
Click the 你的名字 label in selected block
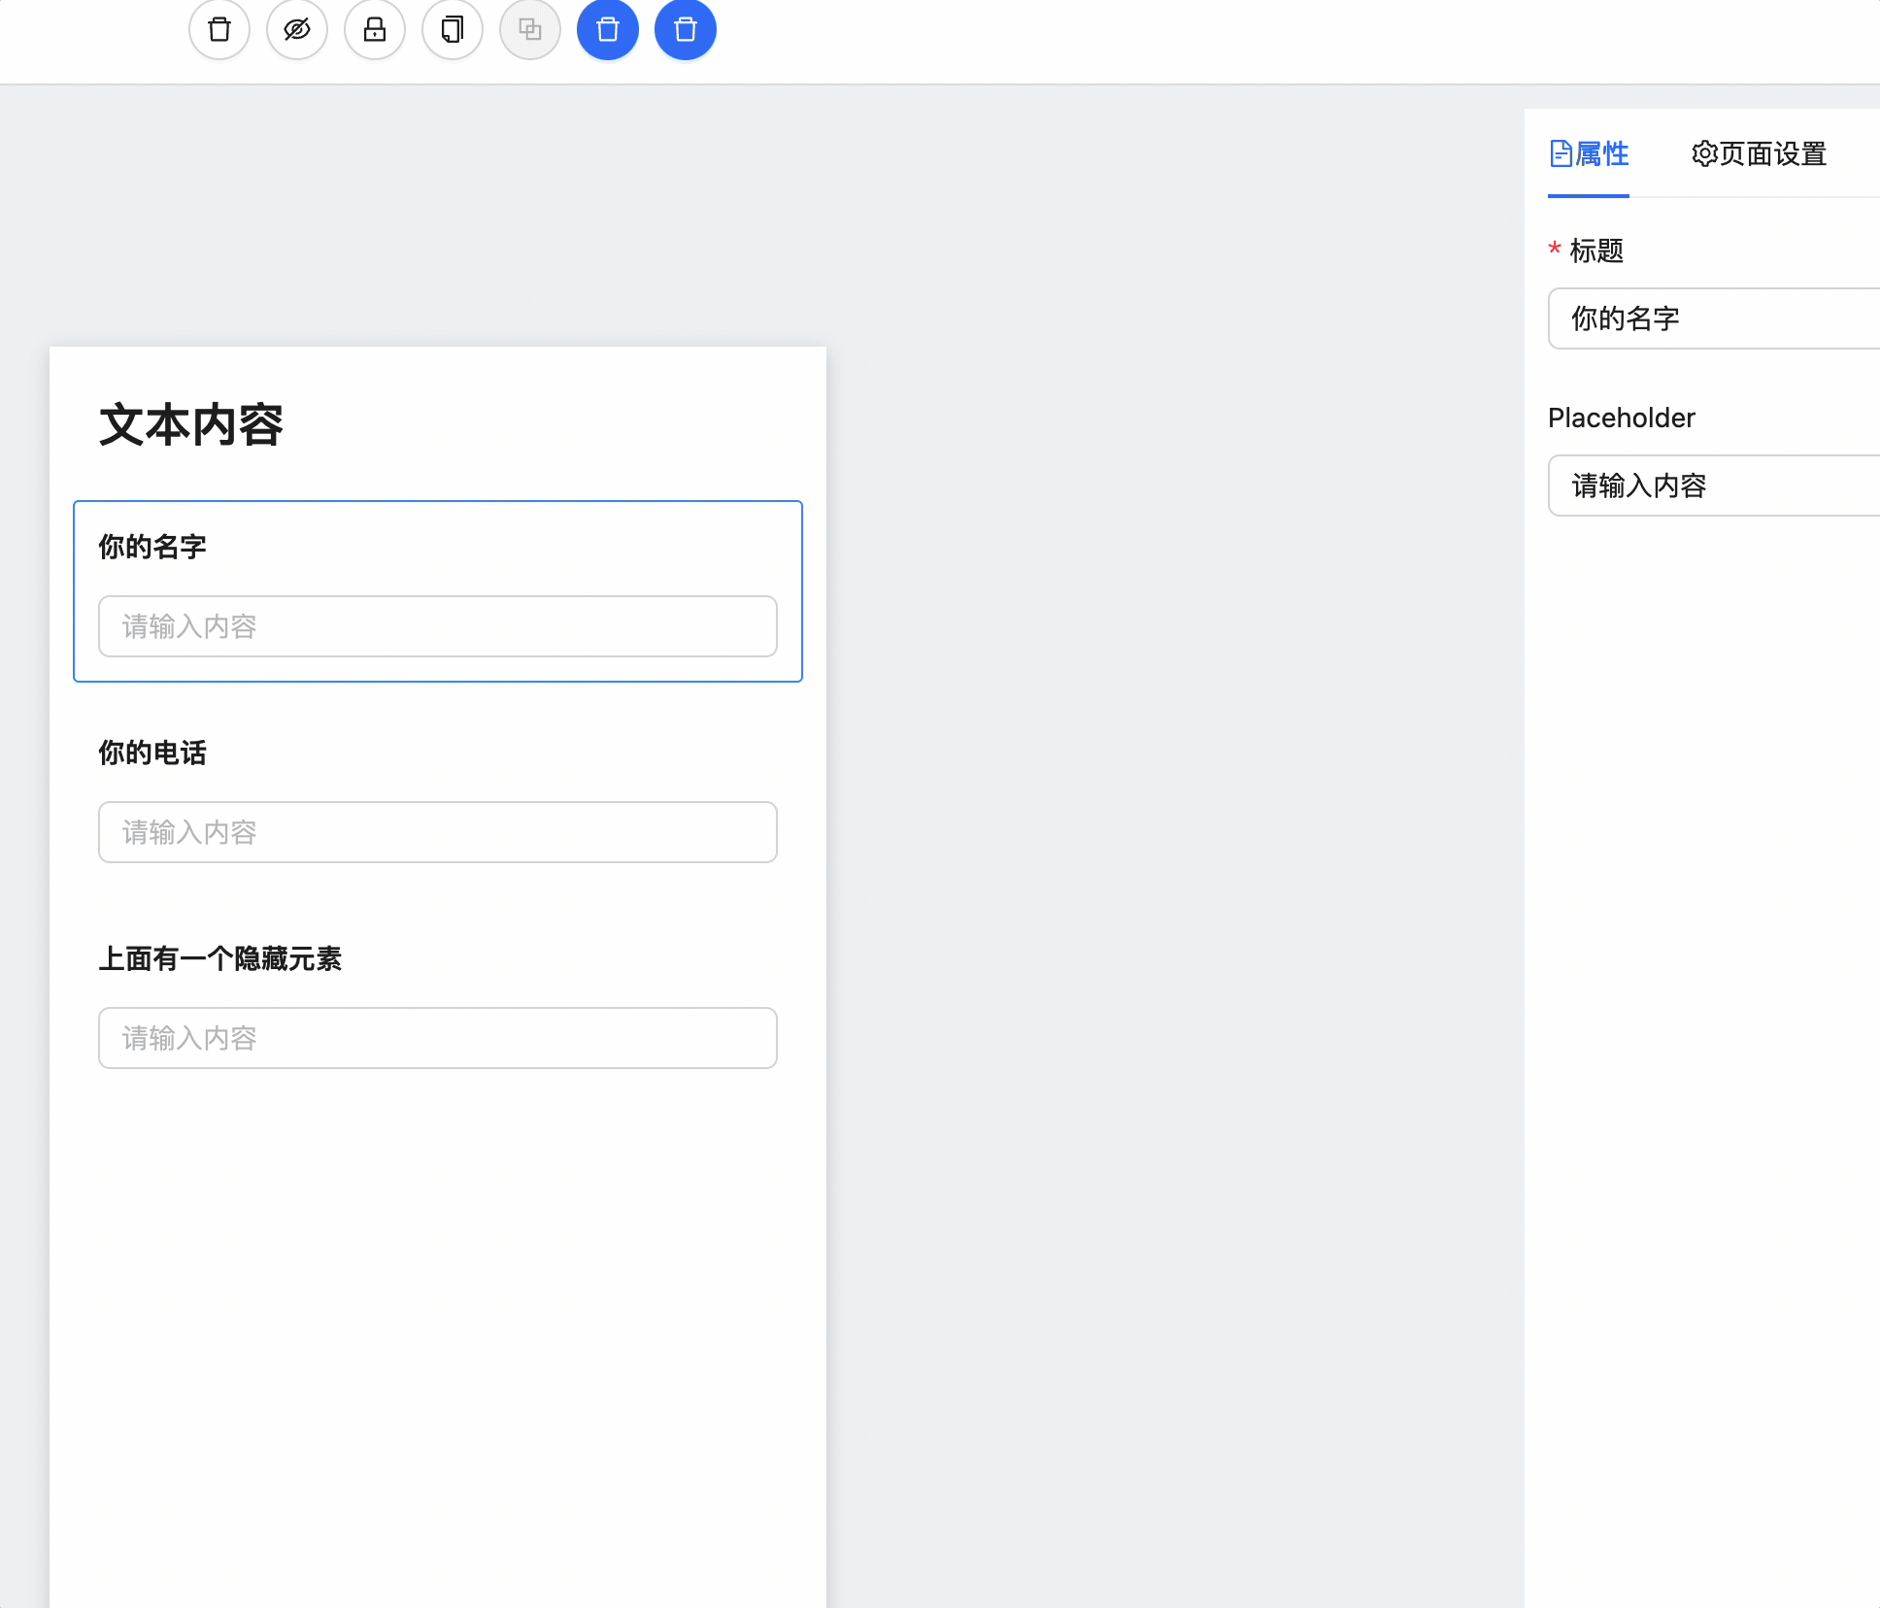coord(152,547)
